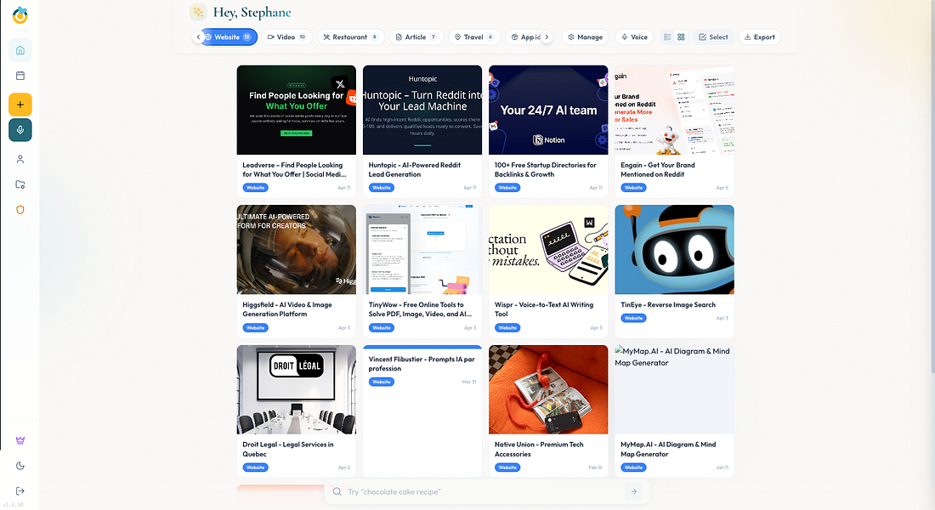Click the Leadverse card title text
Image resolution: width=935 pixels, height=510 pixels.
tap(294, 170)
